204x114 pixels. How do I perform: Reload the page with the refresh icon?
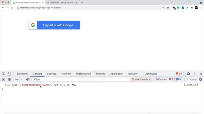click(x=12, y=8)
